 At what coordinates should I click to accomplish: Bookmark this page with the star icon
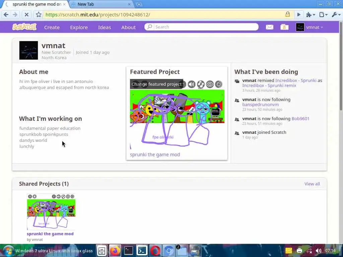(x=39, y=15)
